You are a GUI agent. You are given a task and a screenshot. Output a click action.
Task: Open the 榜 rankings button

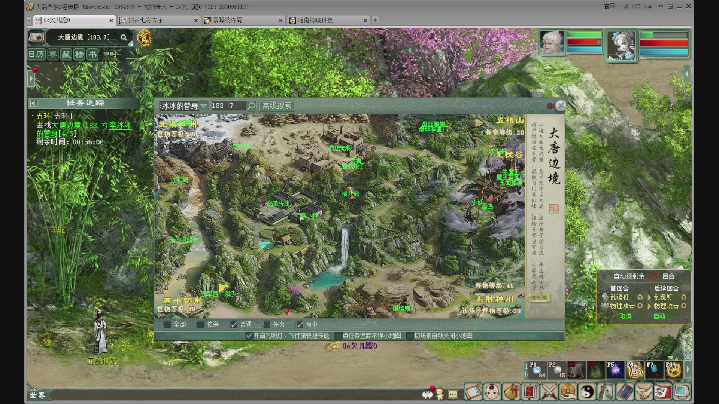point(79,54)
